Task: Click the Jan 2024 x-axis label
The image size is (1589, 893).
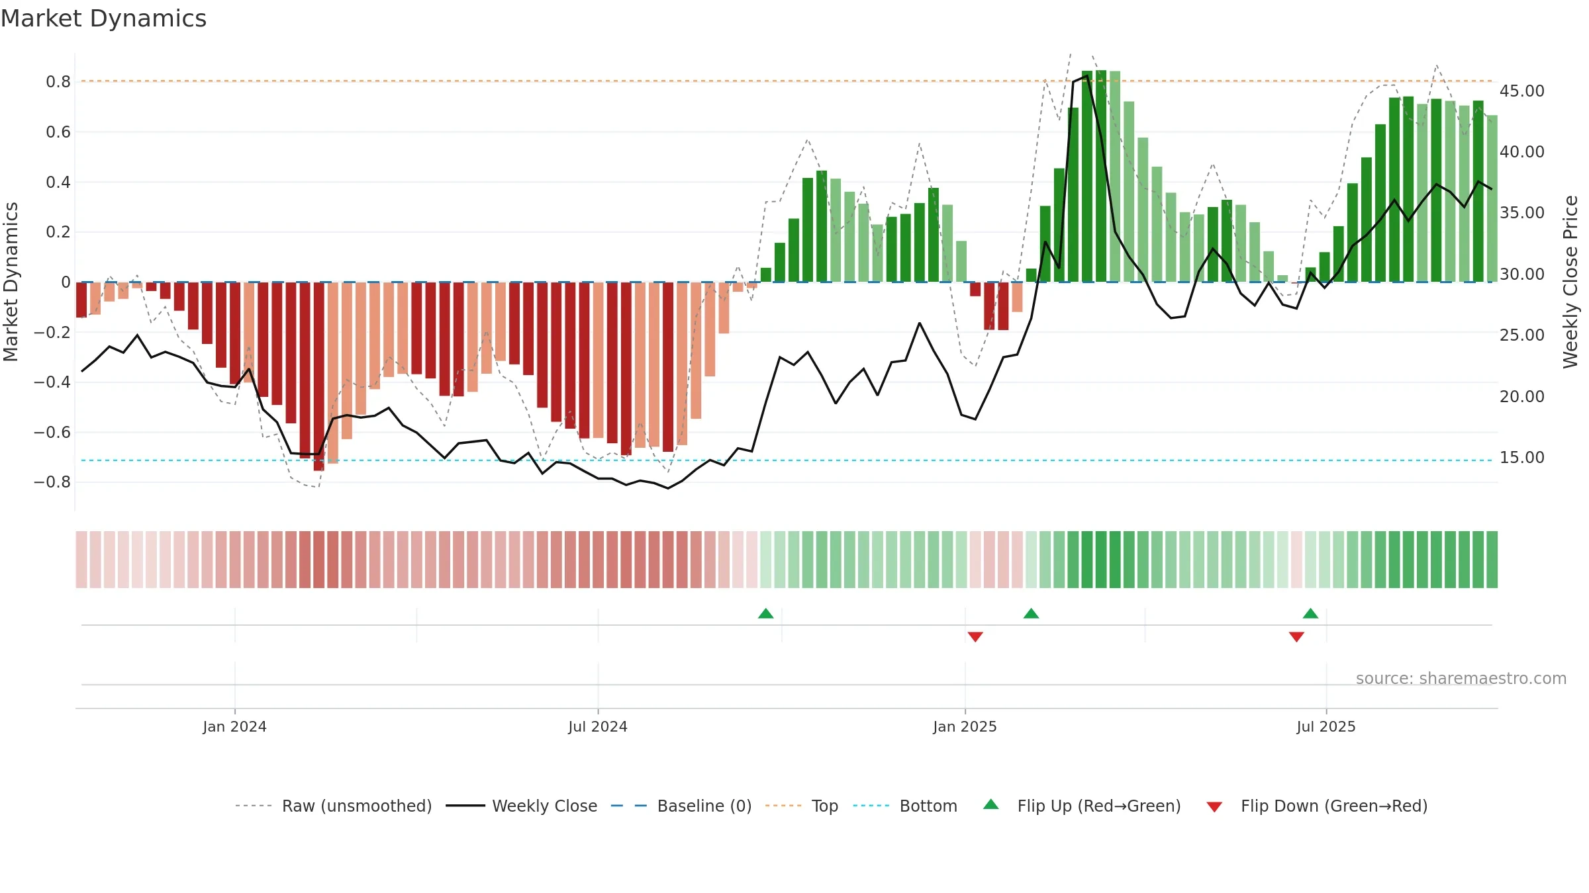Action: (x=234, y=727)
